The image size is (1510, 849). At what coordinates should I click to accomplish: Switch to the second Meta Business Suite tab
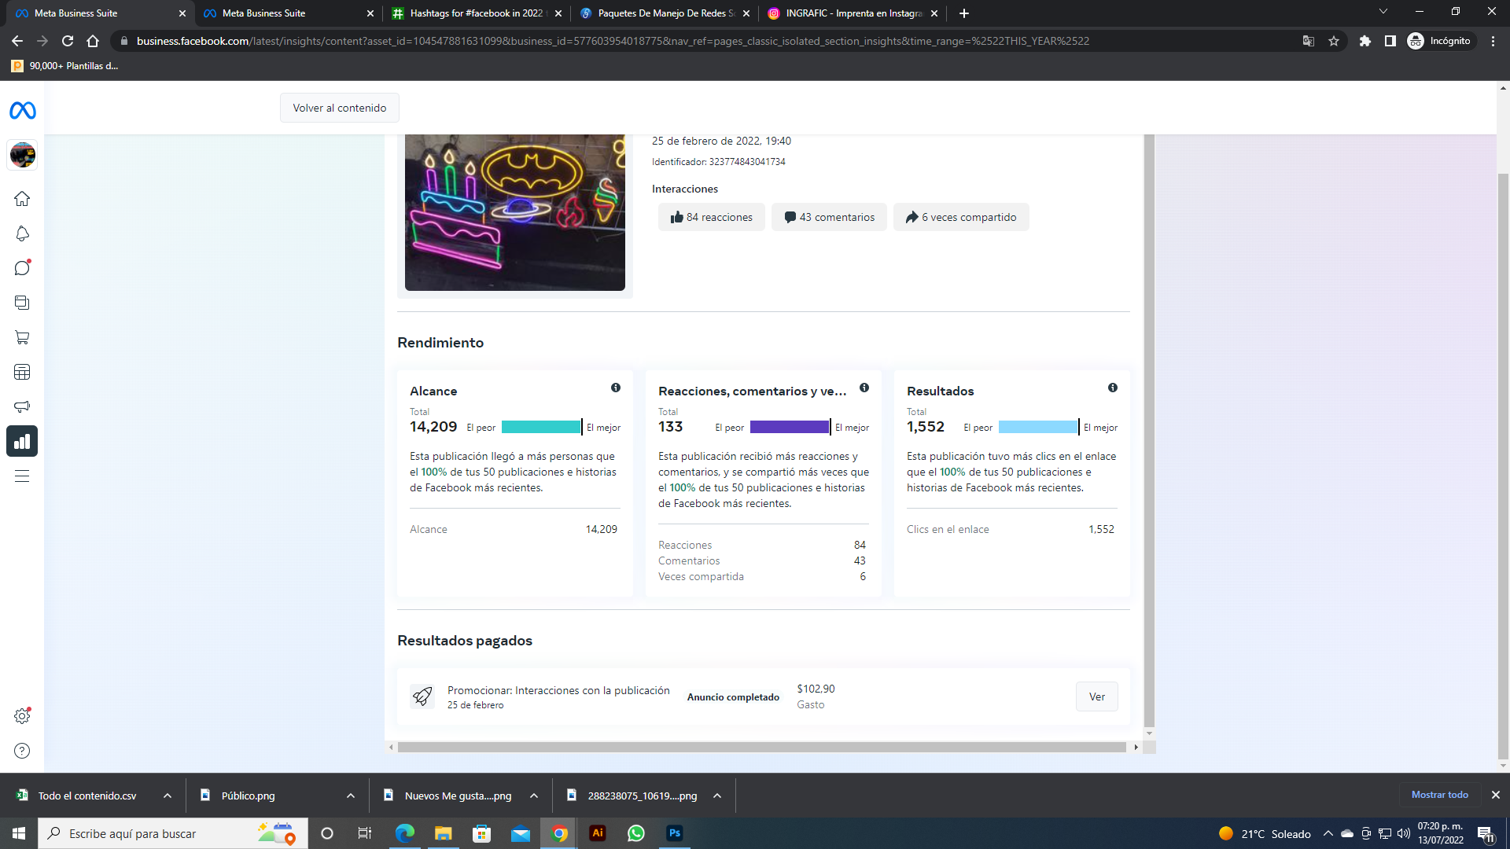click(287, 13)
